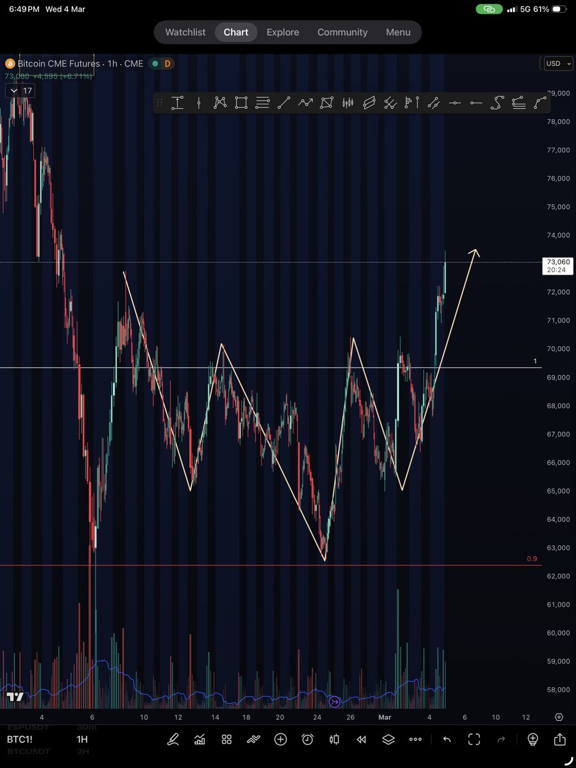Tap the pencil drawing mode icon
This screenshot has width=576, height=768.
(173, 739)
